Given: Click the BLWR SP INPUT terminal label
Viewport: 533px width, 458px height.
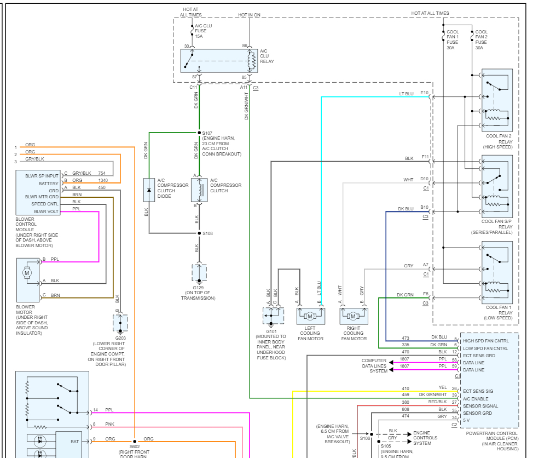Looking at the screenshot, I should (42, 176).
